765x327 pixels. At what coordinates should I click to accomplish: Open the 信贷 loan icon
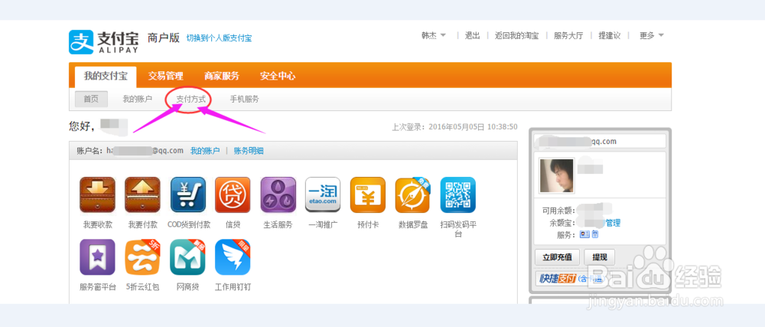tap(233, 195)
